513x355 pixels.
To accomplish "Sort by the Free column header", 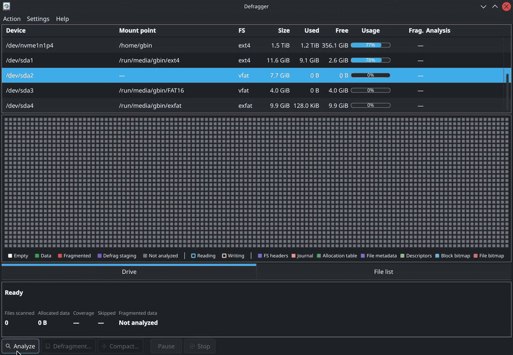I will pos(341,30).
